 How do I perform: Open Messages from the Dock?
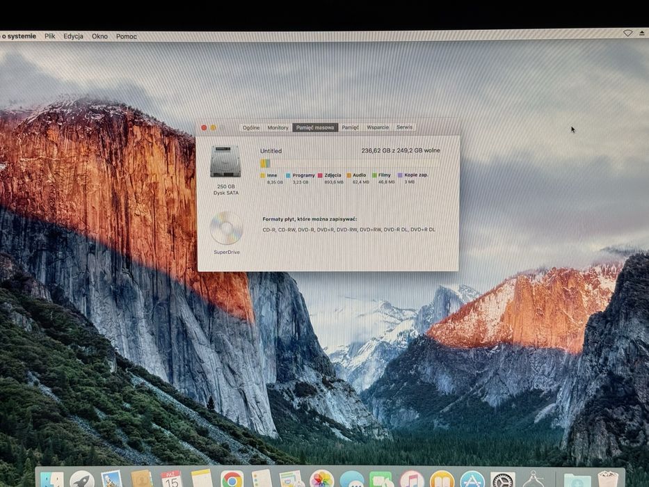point(352,479)
